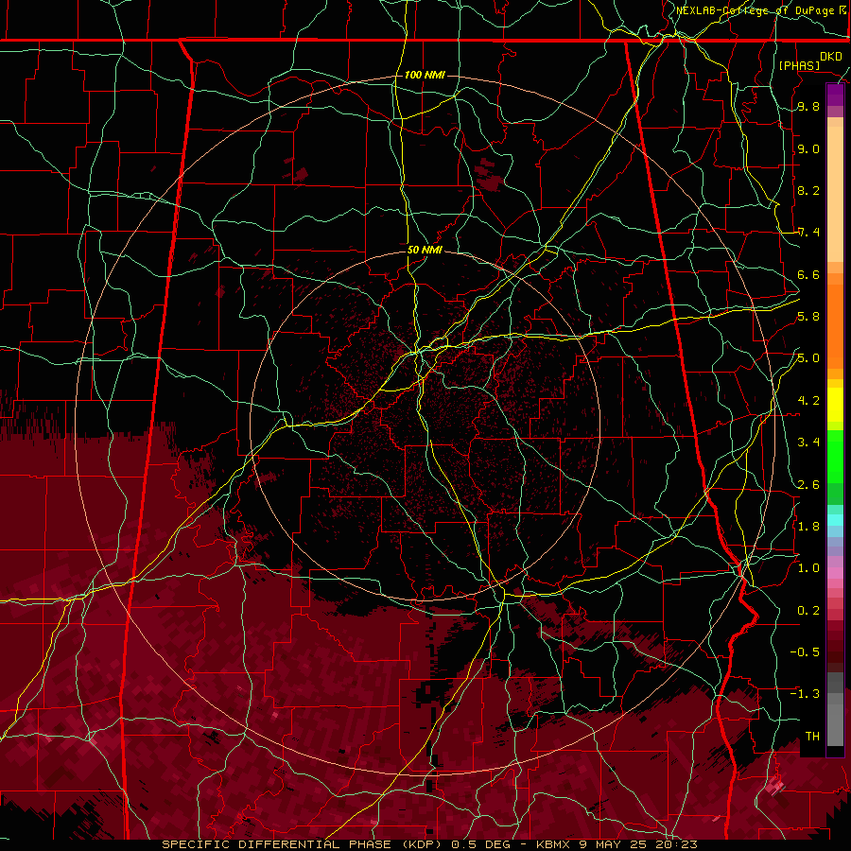This screenshot has height=851, width=851.
Task: Click the 8.2 scale value
Action: pos(808,190)
